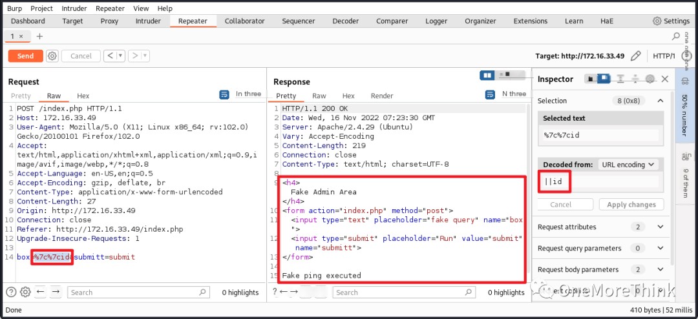
Task: Switch to side-by-side layout view
Action: coord(487,75)
